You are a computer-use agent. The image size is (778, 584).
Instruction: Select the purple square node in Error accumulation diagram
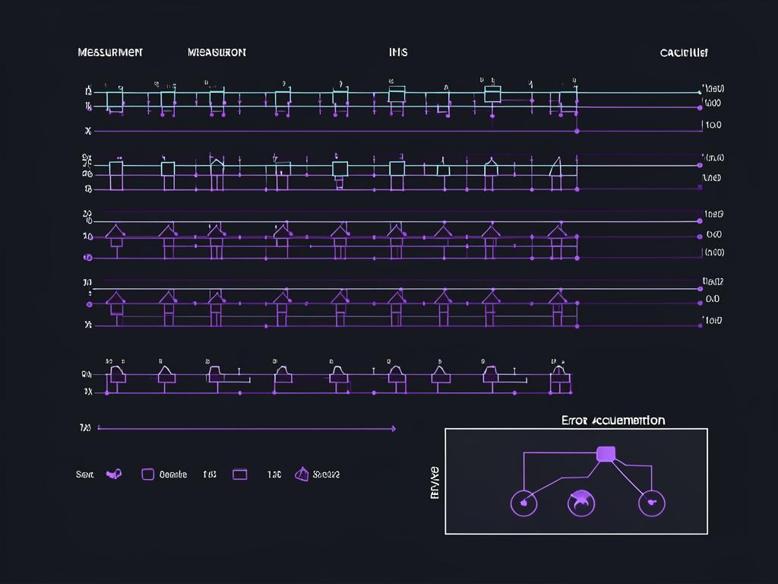click(x=606, y=454)
